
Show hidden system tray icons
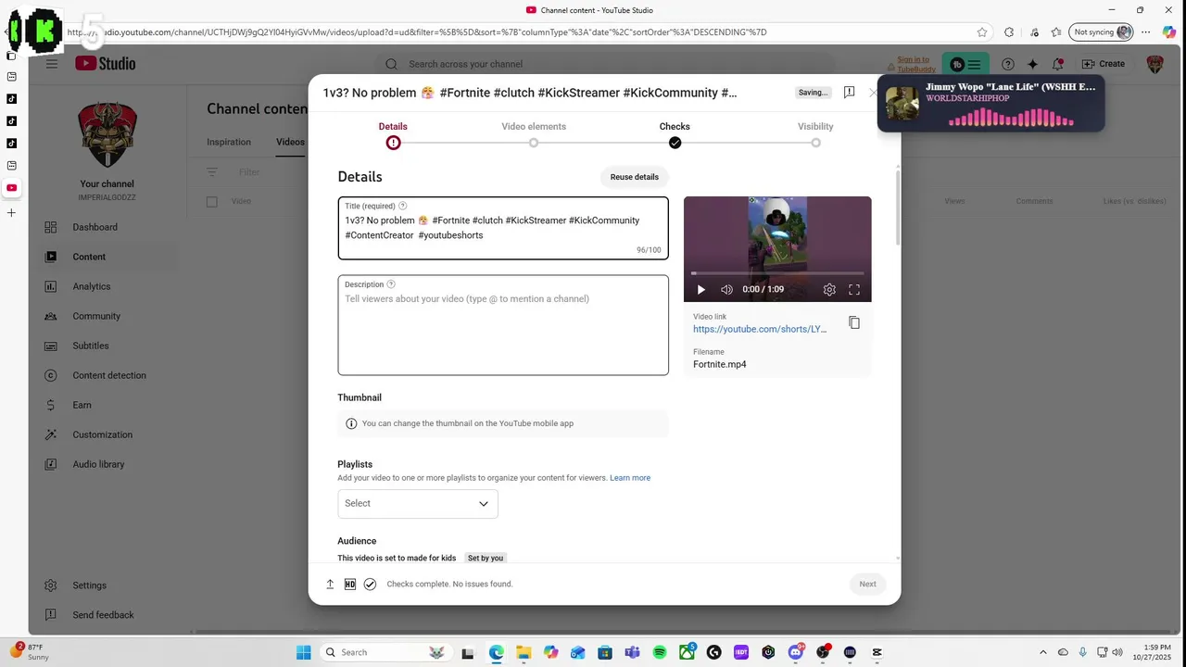1043,652
